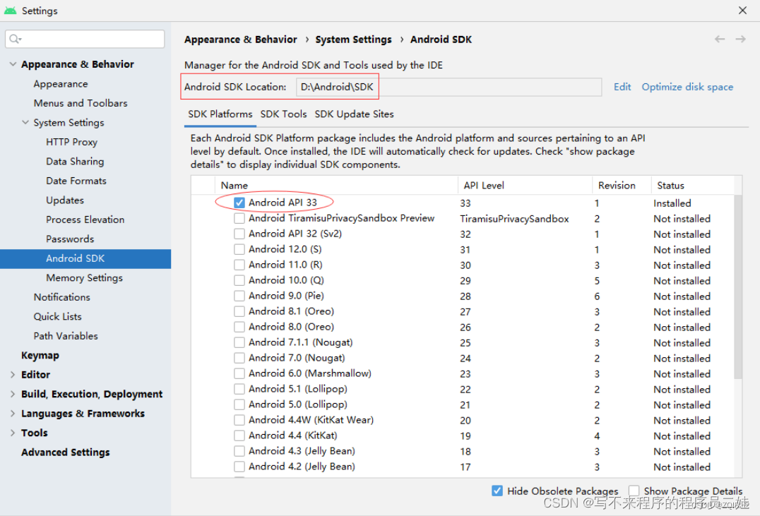Check Android TiramisuPrivacySandbox Preview checkbox
The image size is (760, 516).
point(239,219)
